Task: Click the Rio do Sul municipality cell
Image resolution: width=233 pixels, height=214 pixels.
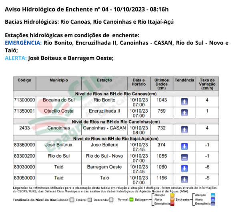Action: pos(59,157)
